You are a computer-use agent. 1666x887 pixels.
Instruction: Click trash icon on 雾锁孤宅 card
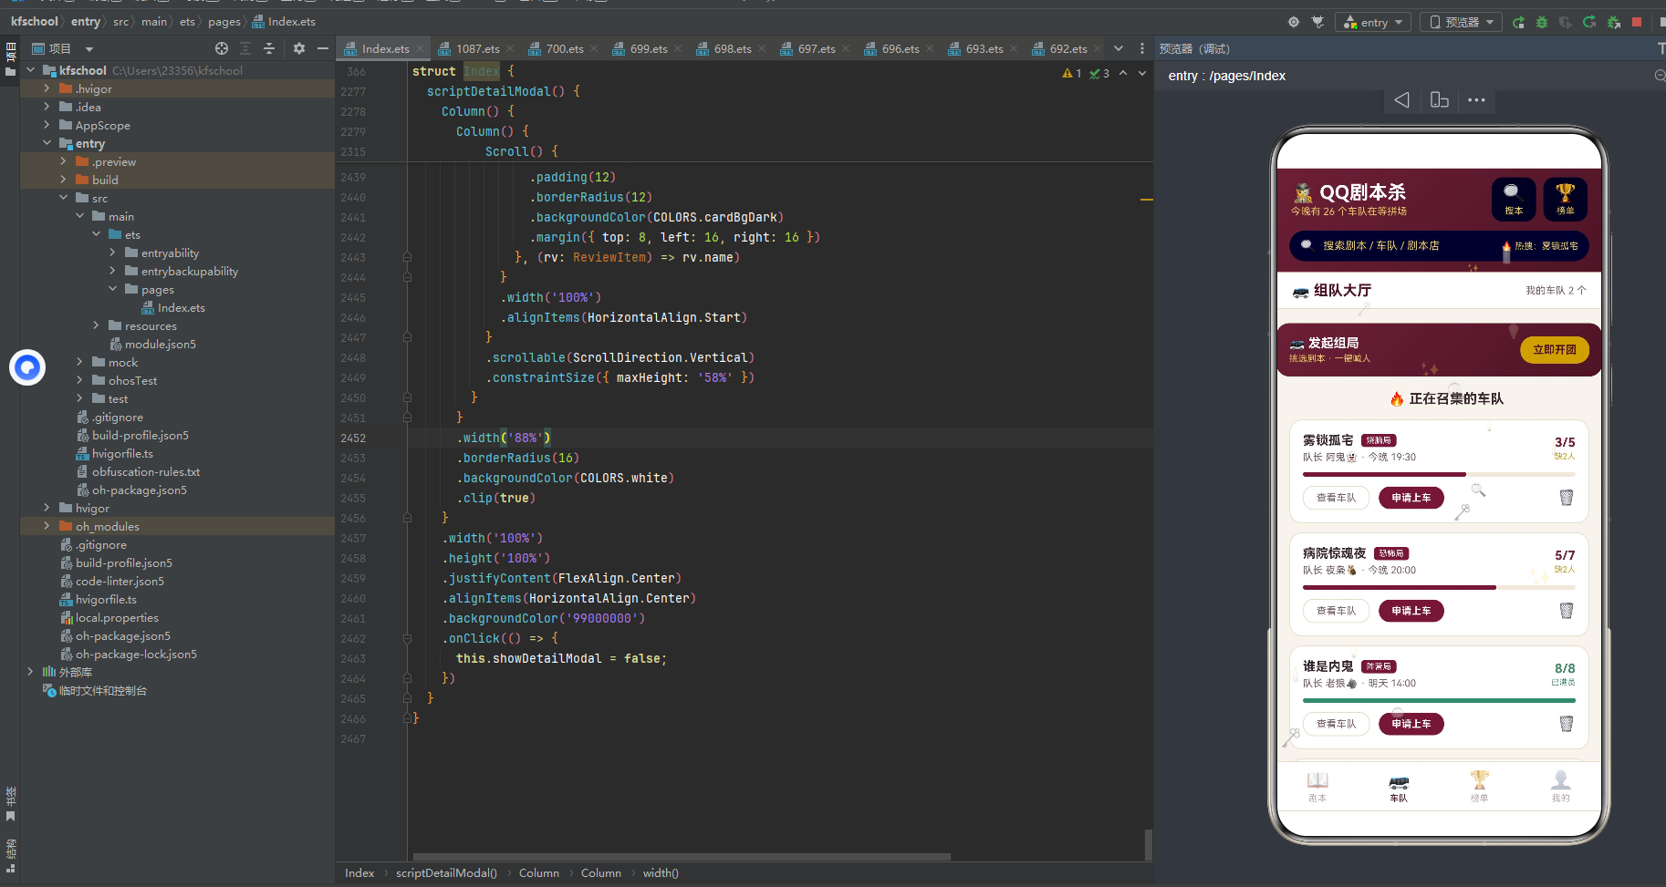click(1567, 498)
